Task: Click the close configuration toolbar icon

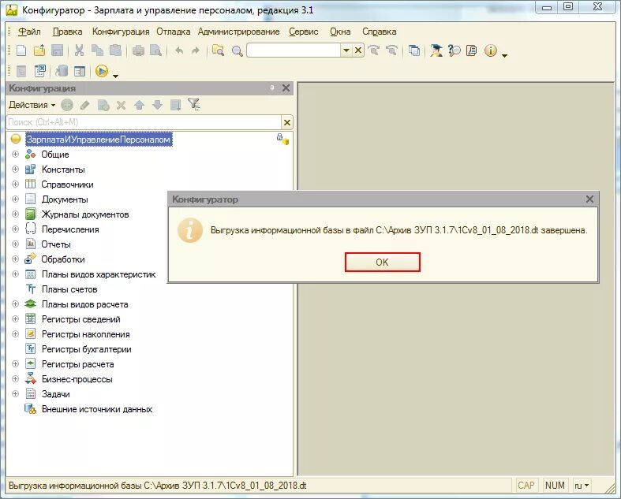Action: 40,71
